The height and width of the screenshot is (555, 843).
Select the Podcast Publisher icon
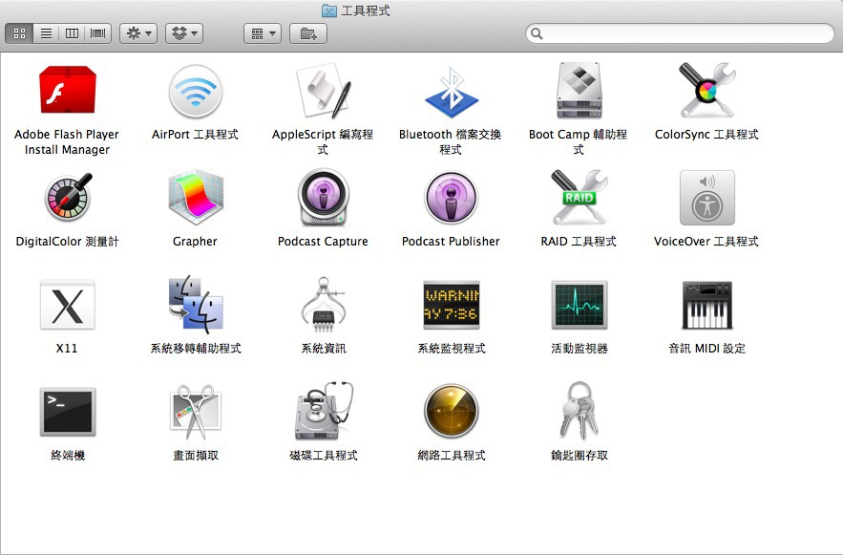pos(451,198)
